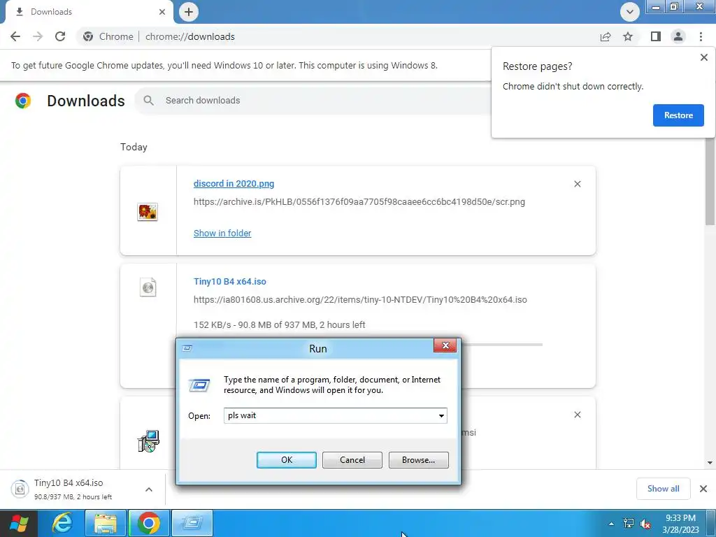Dismiss the Restore pages popup
The height and width of the screenshot is (537, 716).
point(703,57)
